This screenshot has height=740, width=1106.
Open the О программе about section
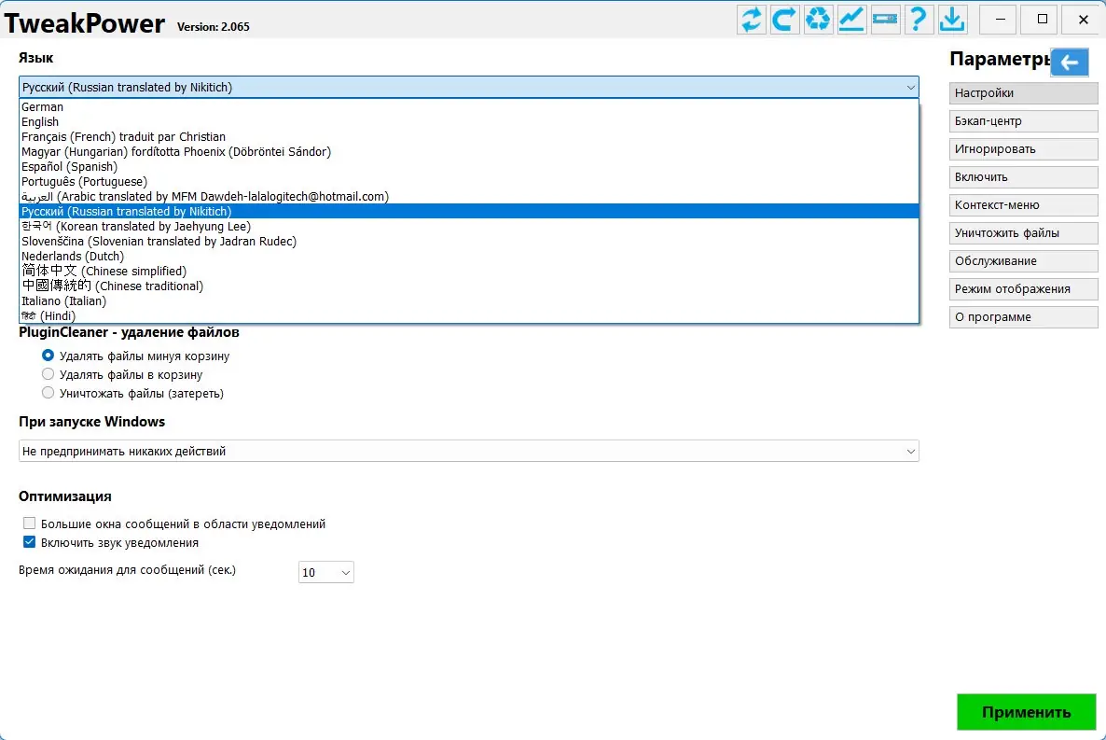click(x=1024, y=317)
